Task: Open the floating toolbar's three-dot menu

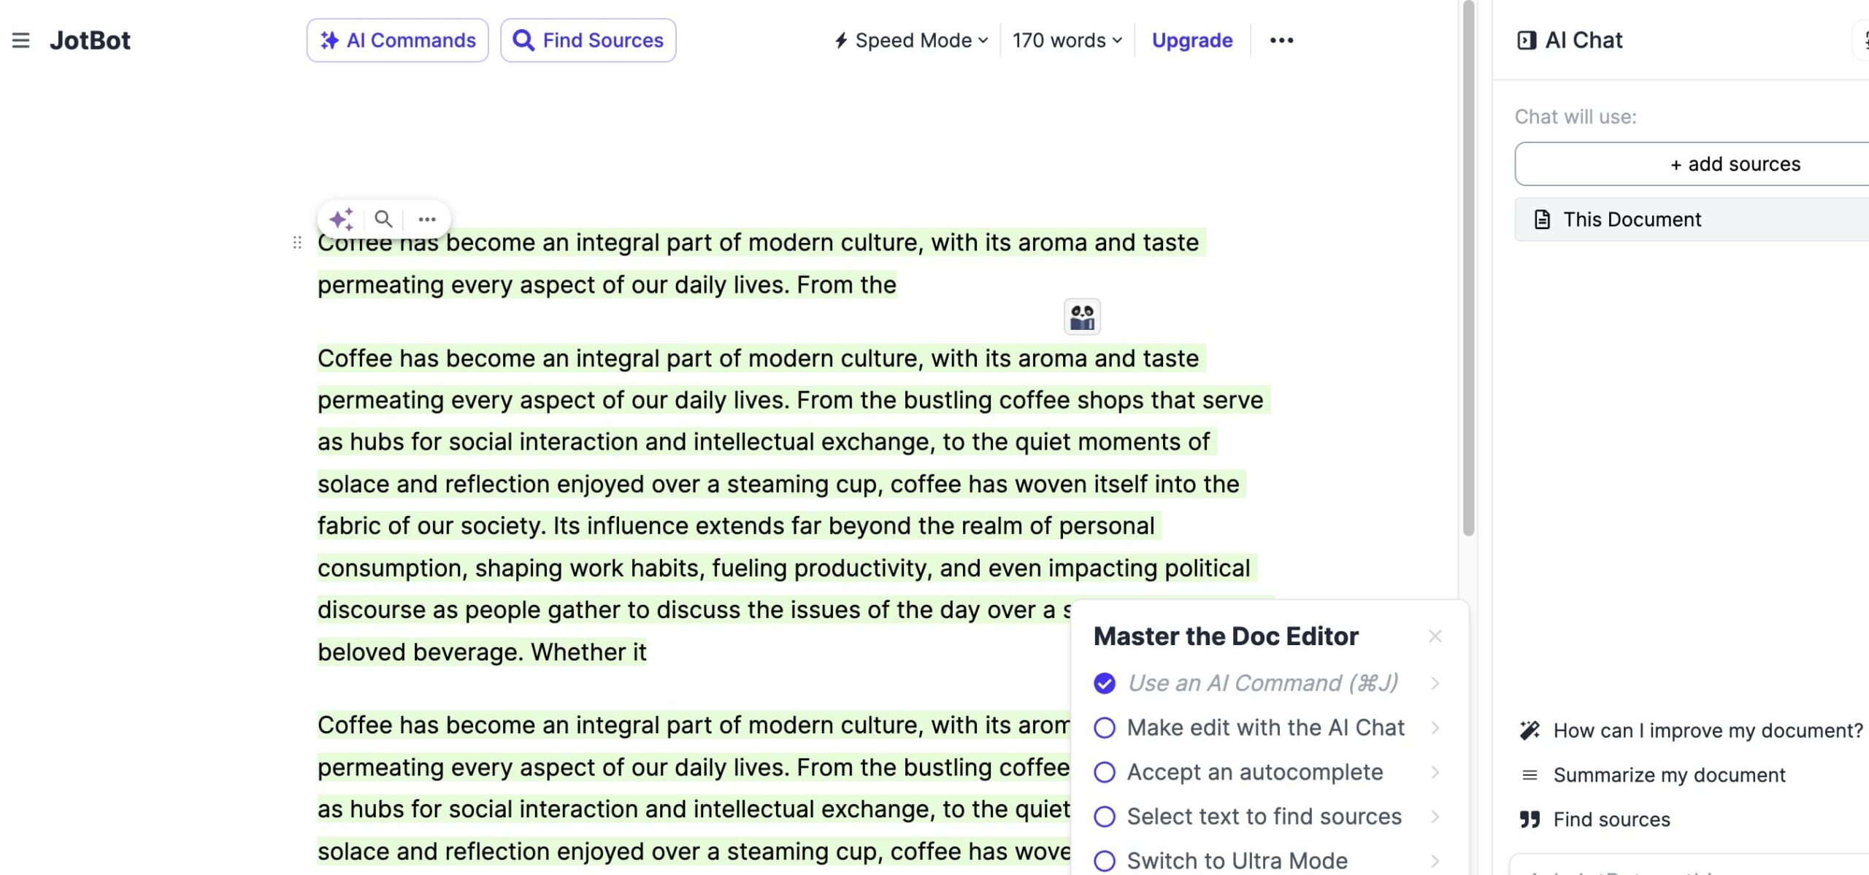Action: coord(427,219)
